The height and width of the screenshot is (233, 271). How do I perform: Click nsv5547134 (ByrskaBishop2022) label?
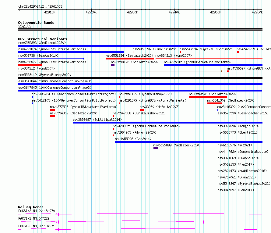click(206, 49)
